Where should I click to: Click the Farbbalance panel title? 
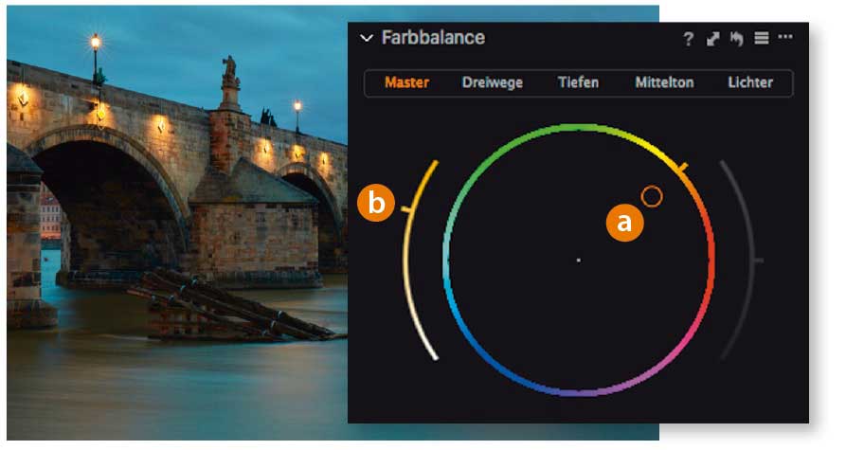coord(433,38)
